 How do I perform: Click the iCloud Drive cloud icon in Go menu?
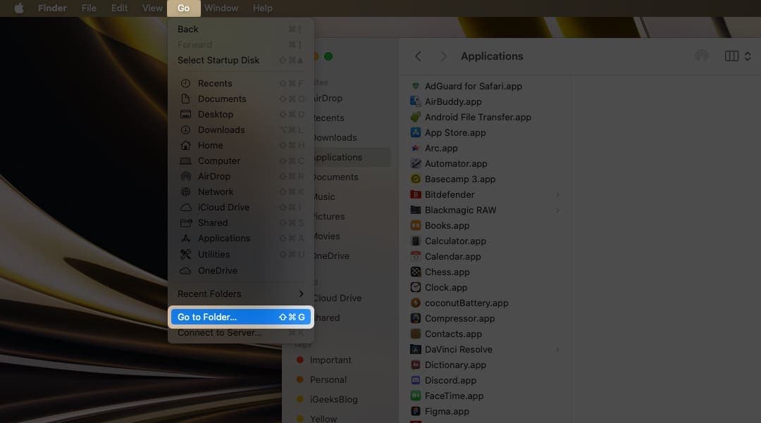185,208
